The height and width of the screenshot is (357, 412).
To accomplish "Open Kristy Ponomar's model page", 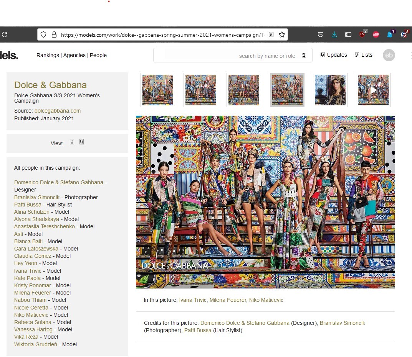I will pyautogui.click(x=33, y=286).
